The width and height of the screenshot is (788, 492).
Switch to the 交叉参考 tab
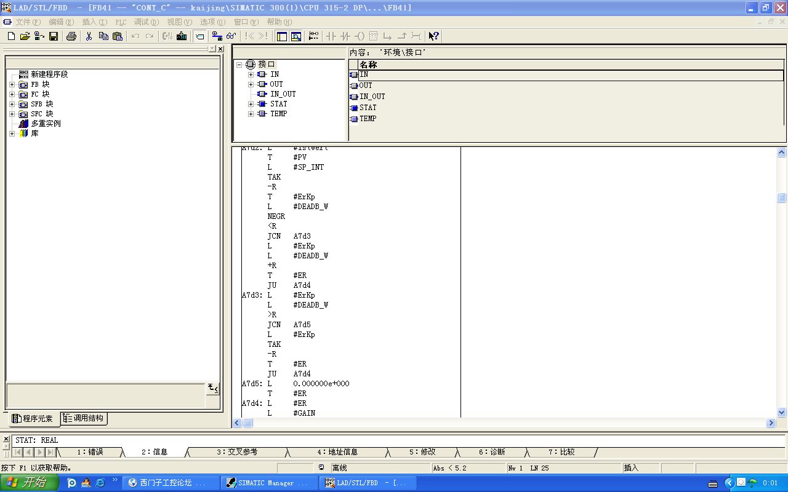click(236, 452)
